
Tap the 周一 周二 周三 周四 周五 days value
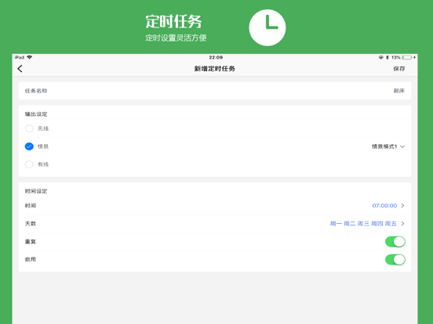(x=363, y=224)
